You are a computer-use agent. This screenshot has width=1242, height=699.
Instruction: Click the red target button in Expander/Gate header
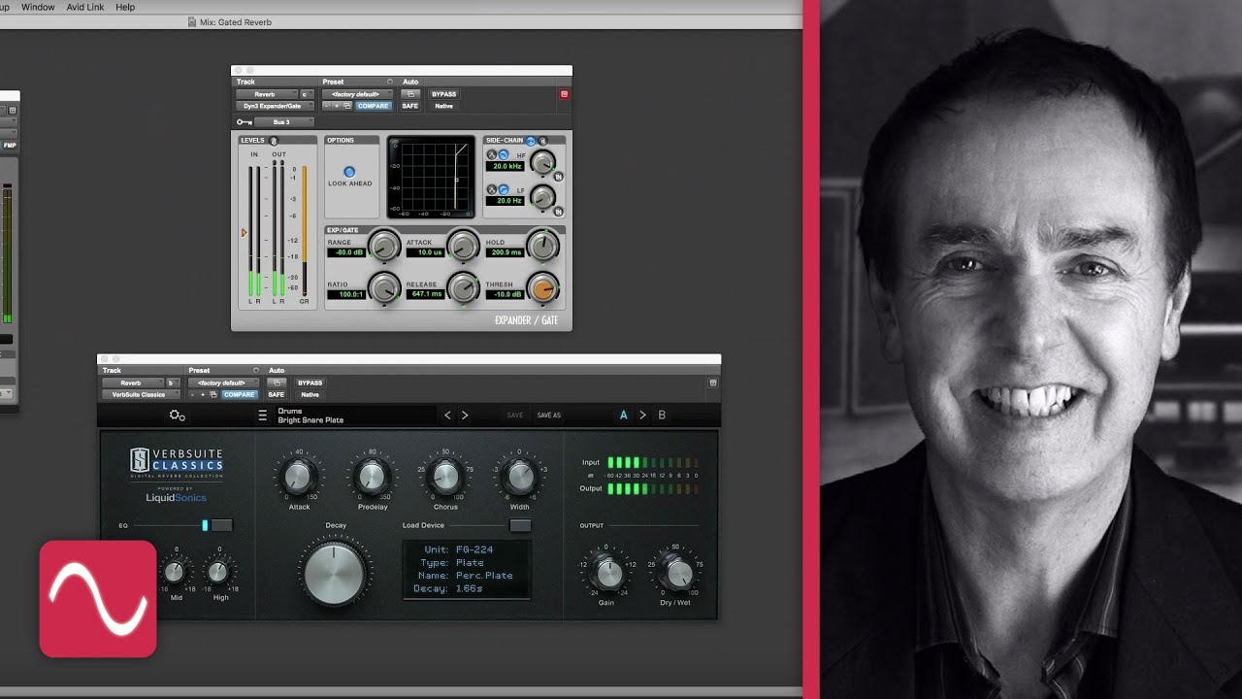(564, 94)
